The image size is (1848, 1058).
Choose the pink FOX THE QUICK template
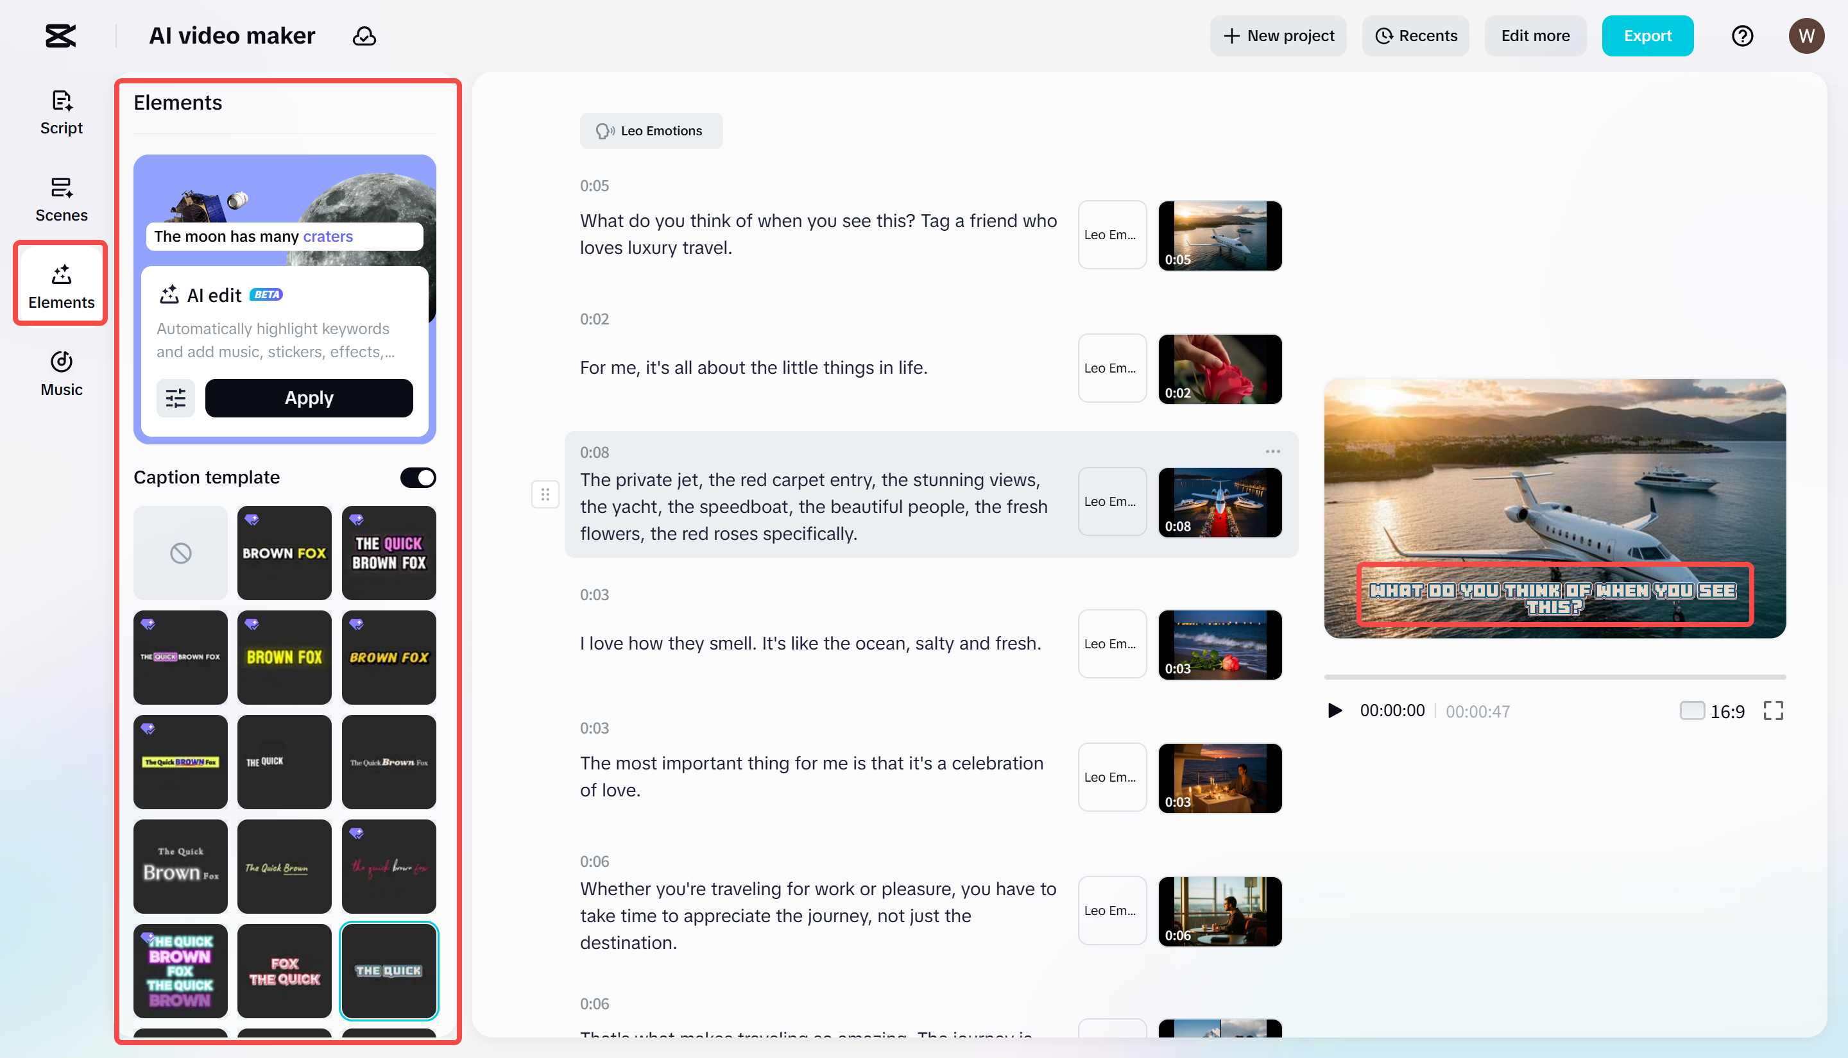284,971
